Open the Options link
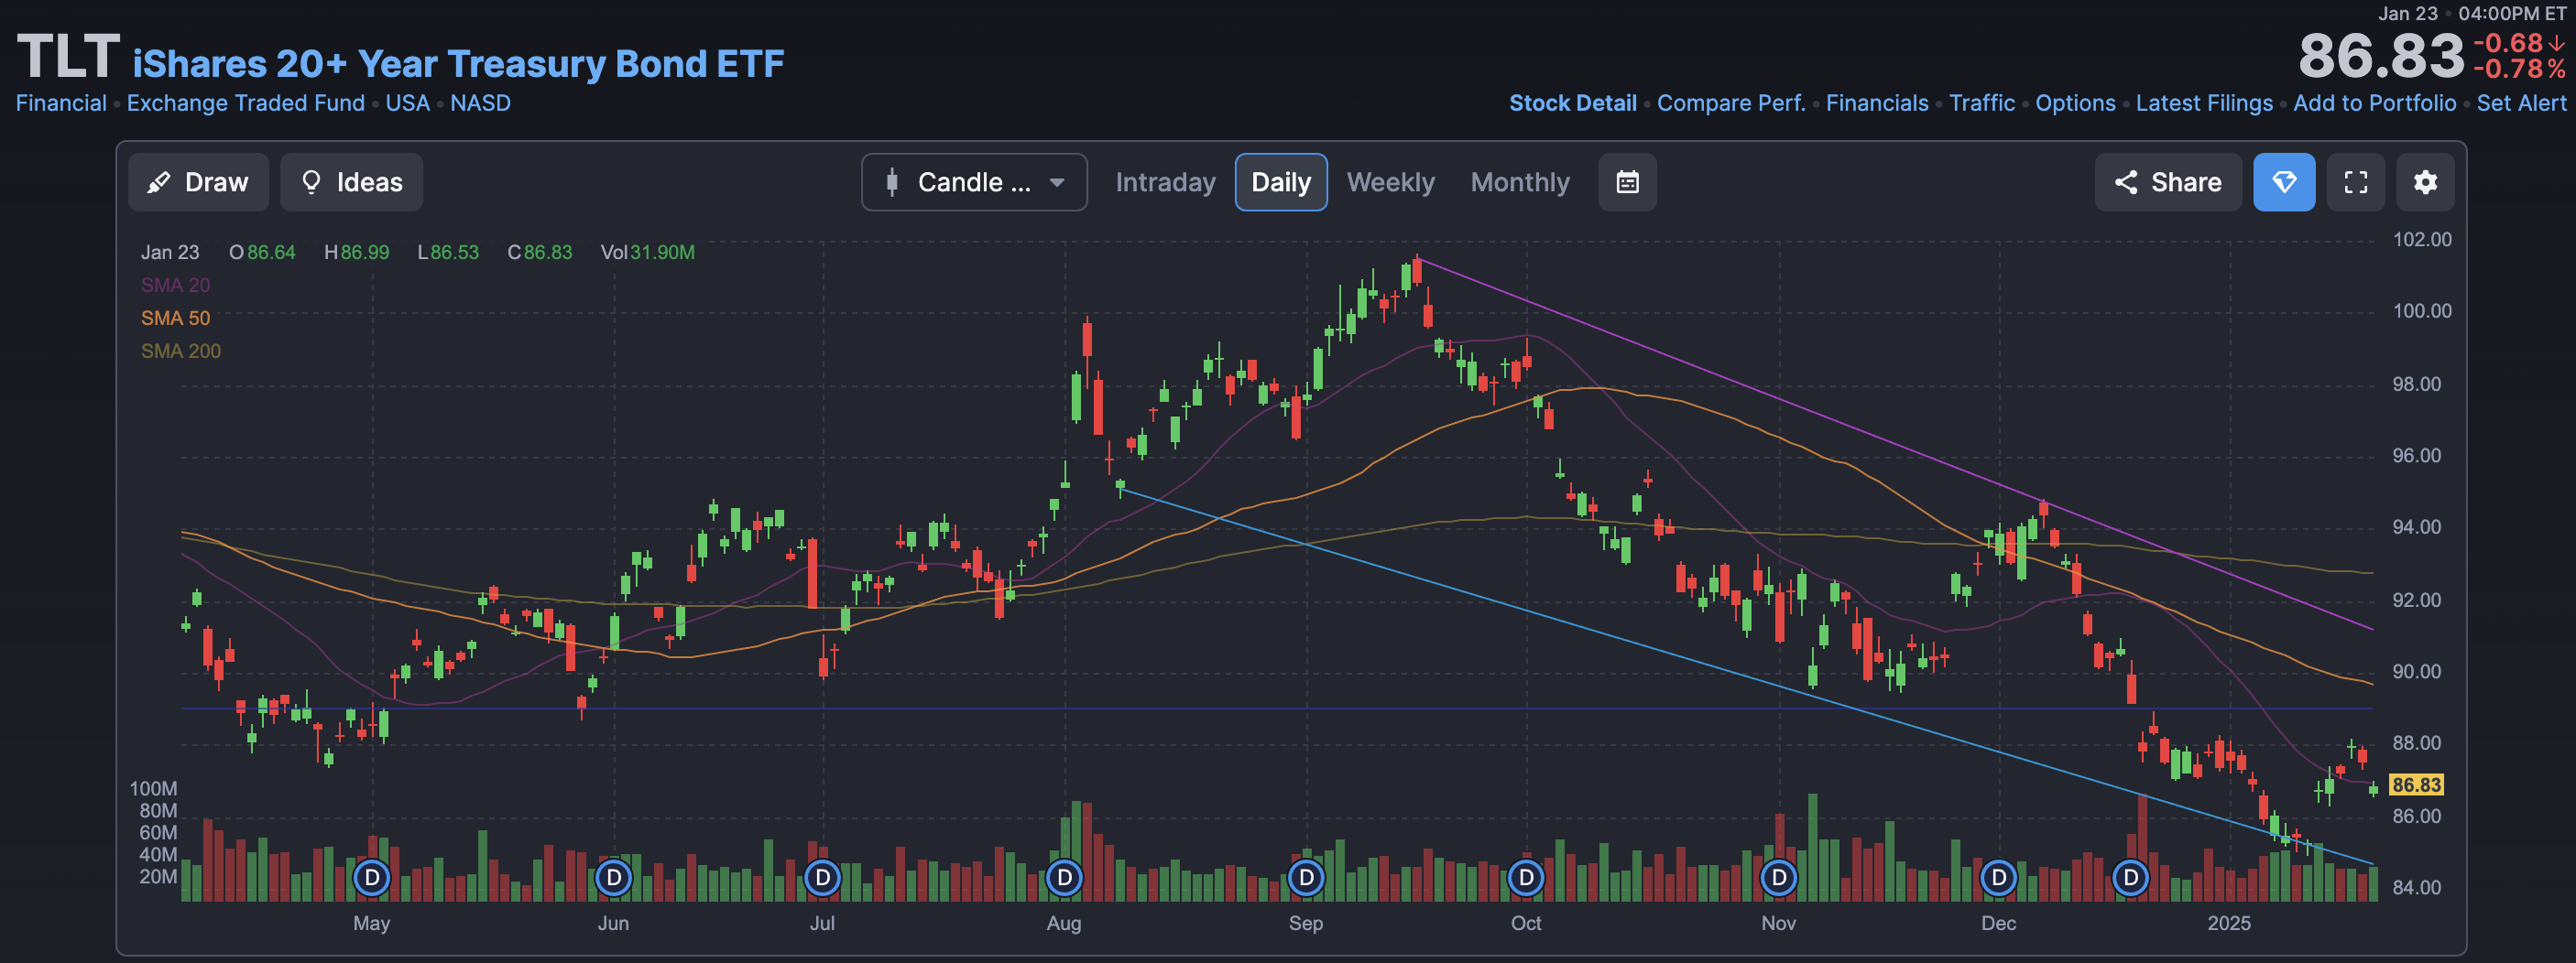2576x963 pixels. point(2075,103)
